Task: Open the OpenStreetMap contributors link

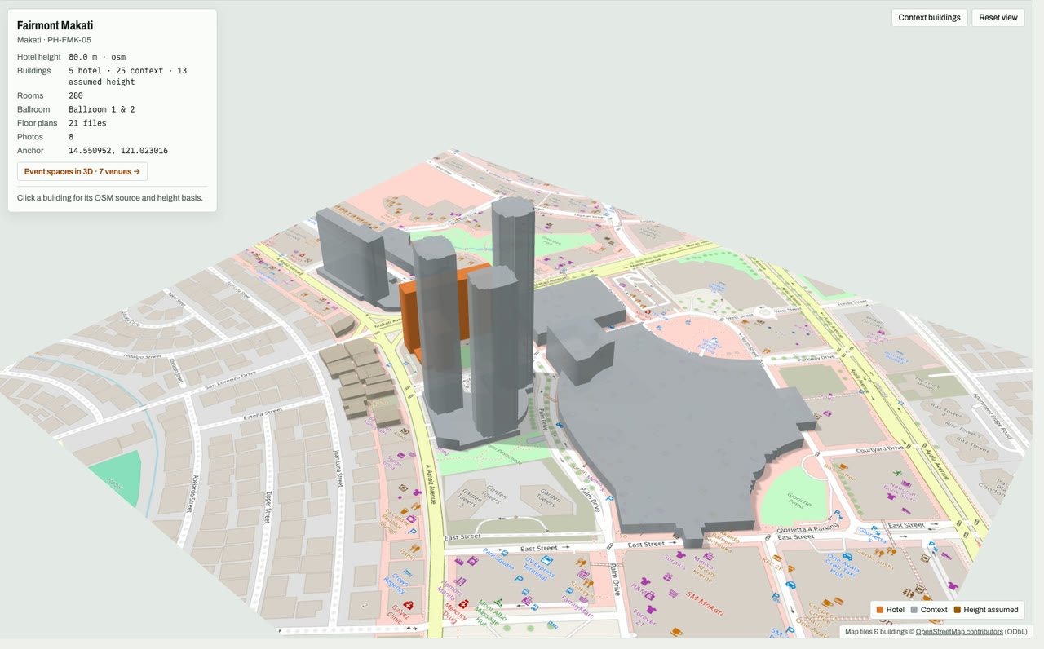Action: (x=959, y=632)
